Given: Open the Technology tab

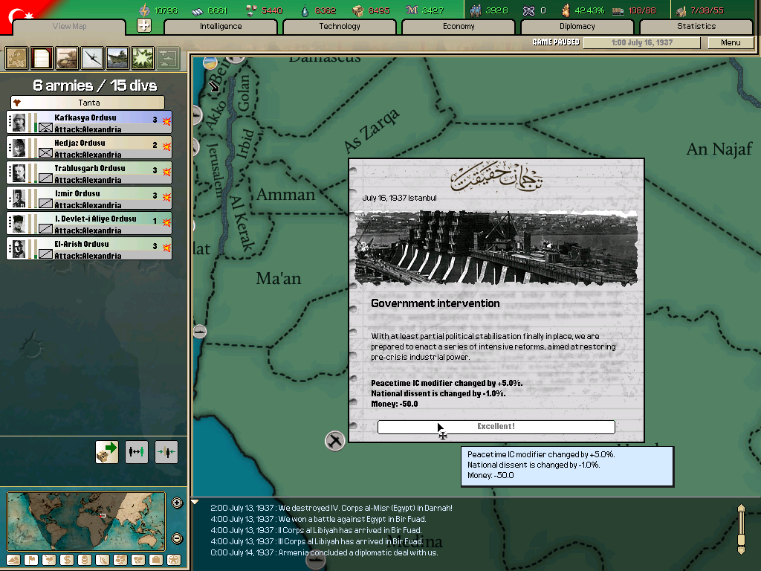Looking at the screenshot, I should pyautogui.click(x=340, y=27).
